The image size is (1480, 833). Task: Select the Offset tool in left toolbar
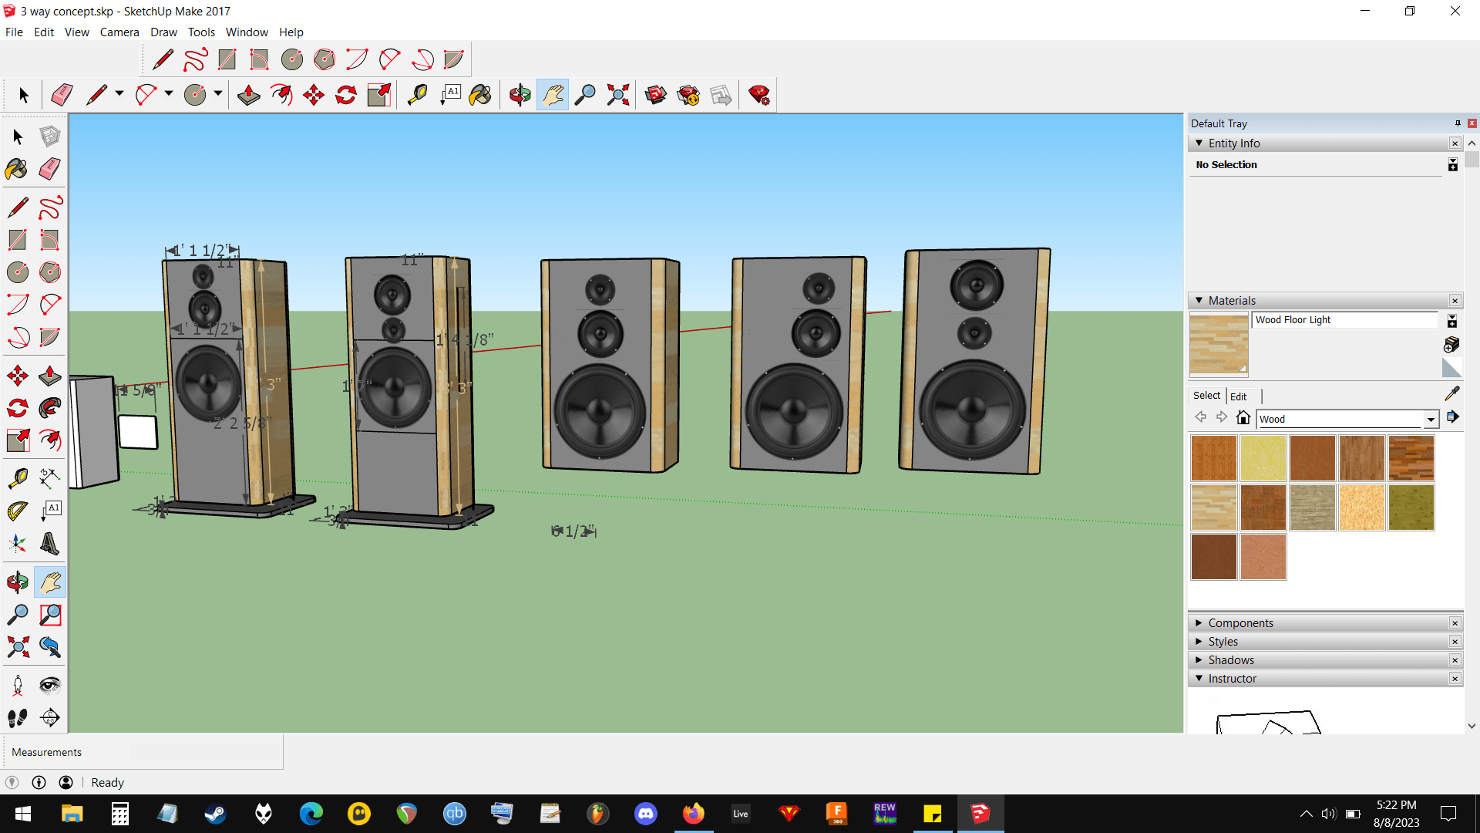[x=50, y=440]
